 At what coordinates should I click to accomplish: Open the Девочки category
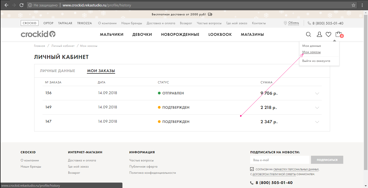pos(142,34)
